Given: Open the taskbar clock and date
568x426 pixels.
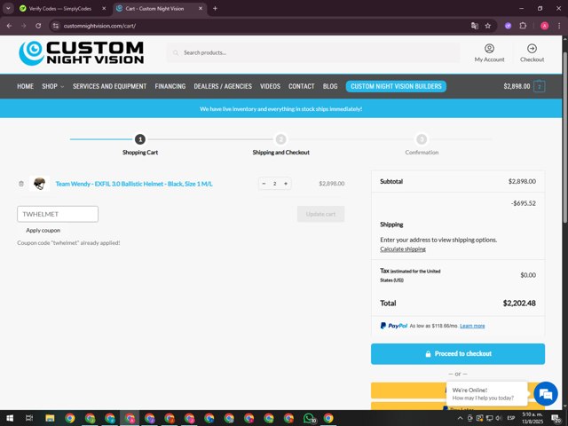Looking at the screenshot, I should (x=532, y=418).
